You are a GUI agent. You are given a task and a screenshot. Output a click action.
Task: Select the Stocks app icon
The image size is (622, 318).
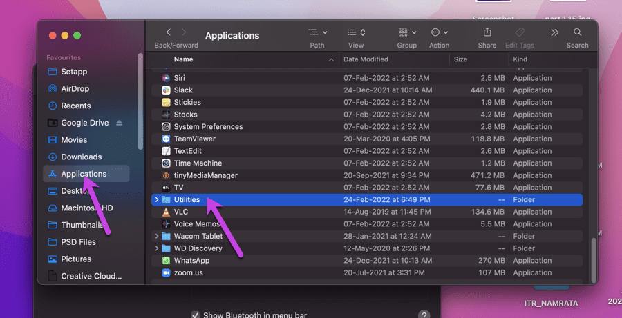pyautogui.click(x=166, y=115)
